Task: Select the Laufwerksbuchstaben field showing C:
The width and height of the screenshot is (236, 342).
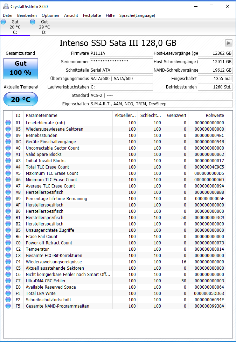Action: coord(122,87)
